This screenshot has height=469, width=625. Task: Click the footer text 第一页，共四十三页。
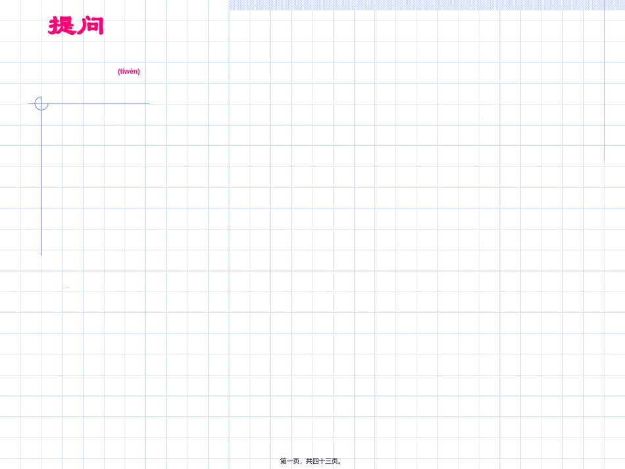point(311,461)
